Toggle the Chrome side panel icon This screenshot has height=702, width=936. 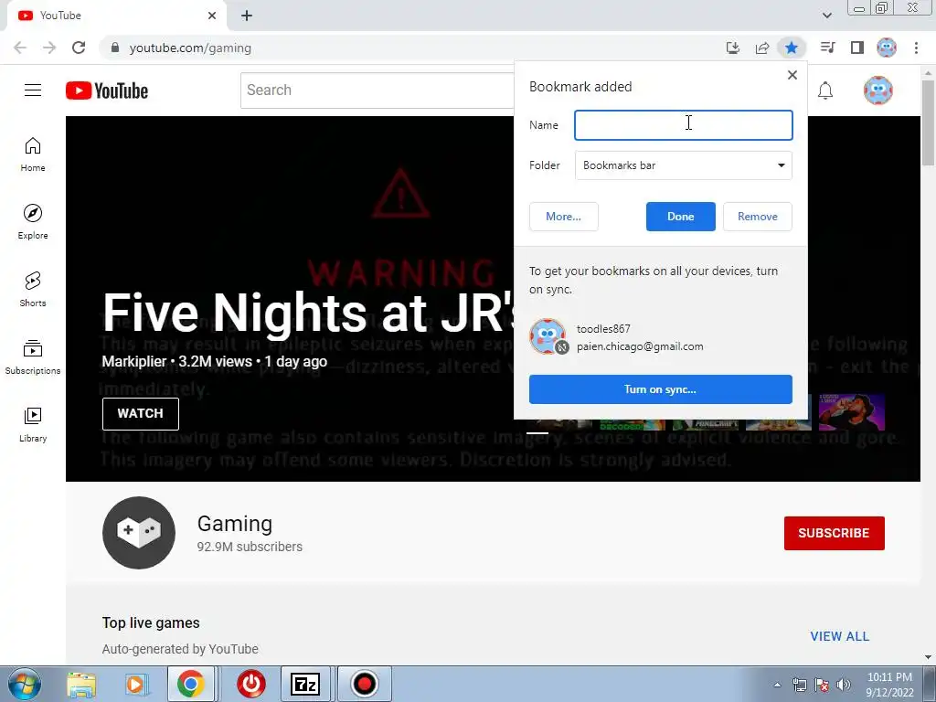click(857, 48)
